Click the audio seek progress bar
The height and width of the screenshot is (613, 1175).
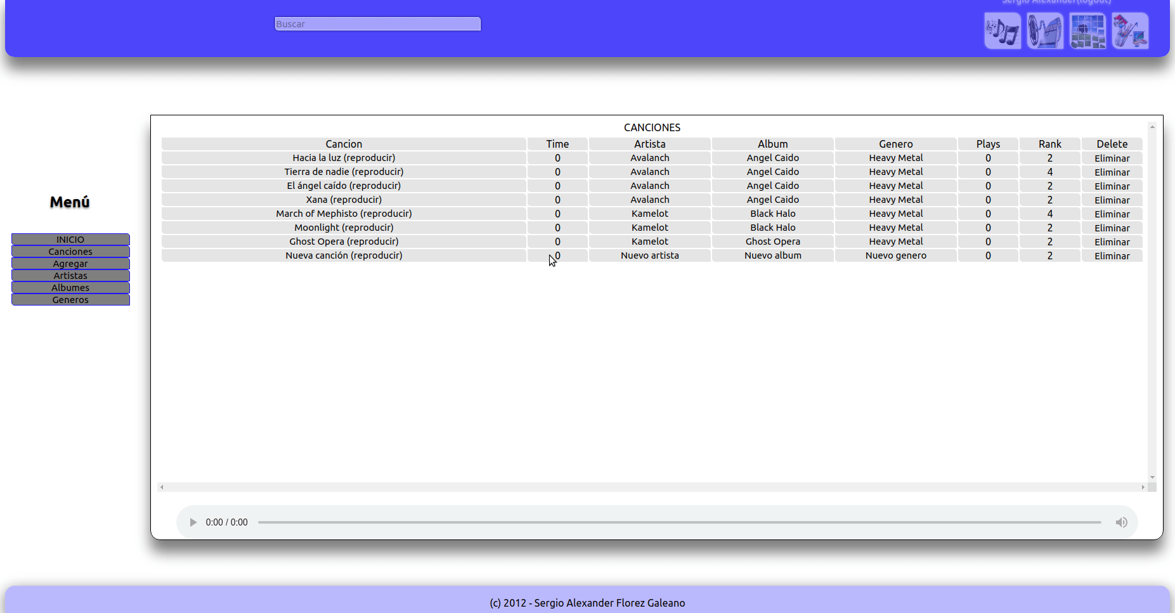tap(679, 522)
